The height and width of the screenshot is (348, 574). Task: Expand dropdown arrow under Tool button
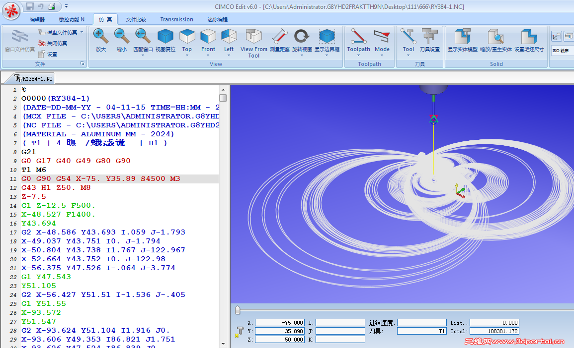(408, 56)
